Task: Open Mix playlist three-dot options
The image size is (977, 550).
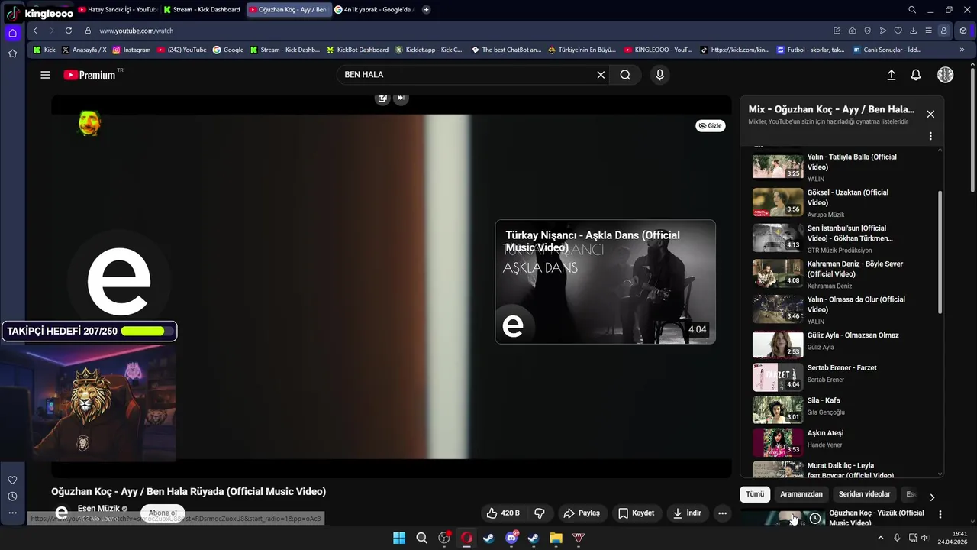Action: 930,136
